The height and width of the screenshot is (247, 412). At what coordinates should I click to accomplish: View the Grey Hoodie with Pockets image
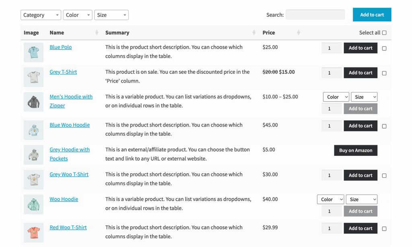[33, 155]
